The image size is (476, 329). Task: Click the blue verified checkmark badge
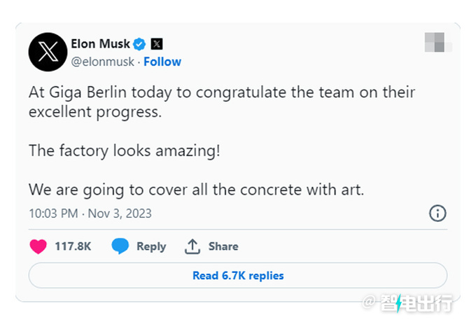(139, 43)
